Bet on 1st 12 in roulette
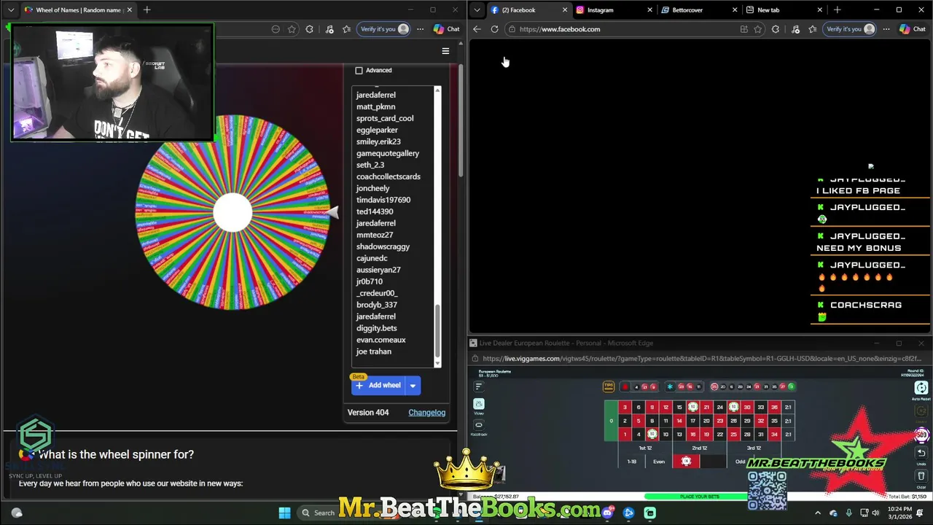933x525 pixels. [645, 448]
